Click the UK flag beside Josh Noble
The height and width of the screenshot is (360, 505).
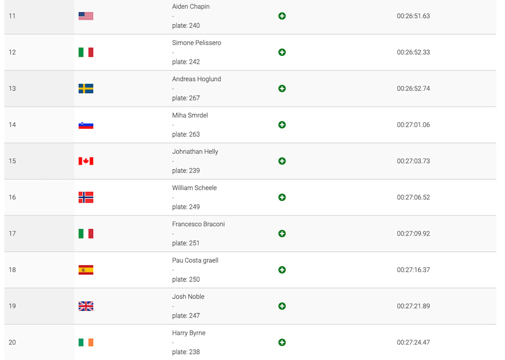[86, 306]
